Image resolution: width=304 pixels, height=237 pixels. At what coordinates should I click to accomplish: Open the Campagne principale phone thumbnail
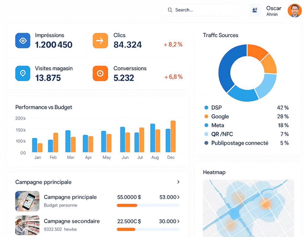[27, 201]
